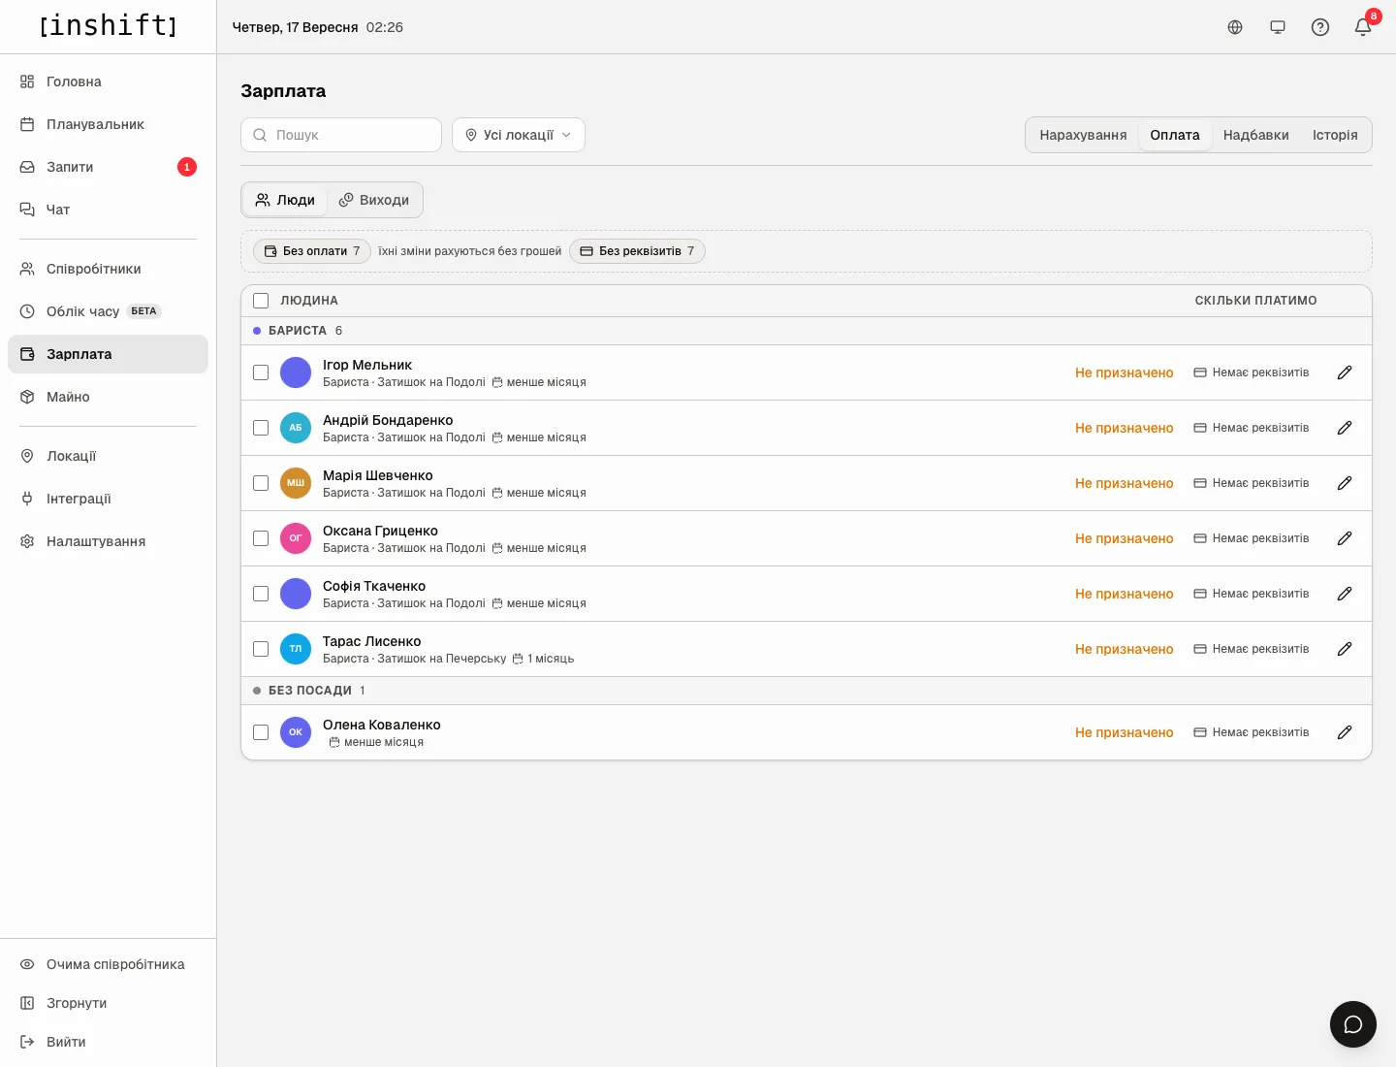Viewport: 1396px width, 1067px height.
Task: Switch to the Нарахування tab
Action: tap(1083, 135)
